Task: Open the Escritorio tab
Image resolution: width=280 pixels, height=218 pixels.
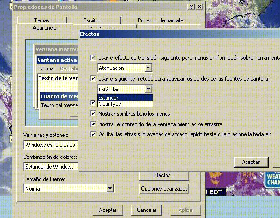Action: (x=93, y=20)
